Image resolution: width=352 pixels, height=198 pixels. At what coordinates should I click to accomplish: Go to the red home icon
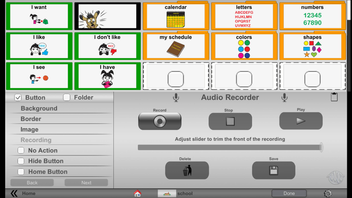137,193
